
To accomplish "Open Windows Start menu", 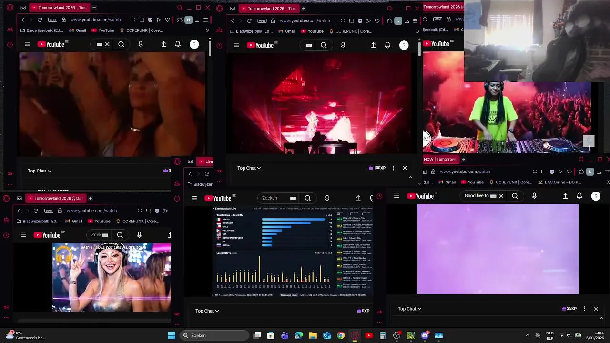I will [172, 335].
